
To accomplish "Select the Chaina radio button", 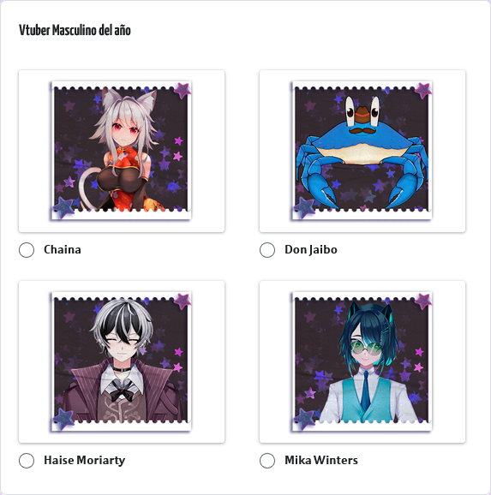I will 27,250.
